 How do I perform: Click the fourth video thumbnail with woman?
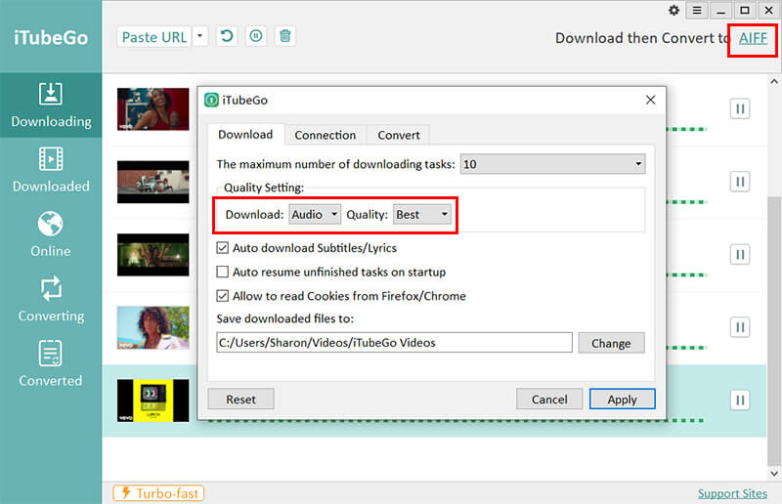pos(153,327)
